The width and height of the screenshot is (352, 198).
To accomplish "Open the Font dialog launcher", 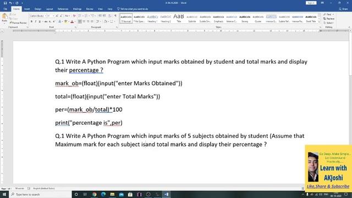I will [76, 27].
